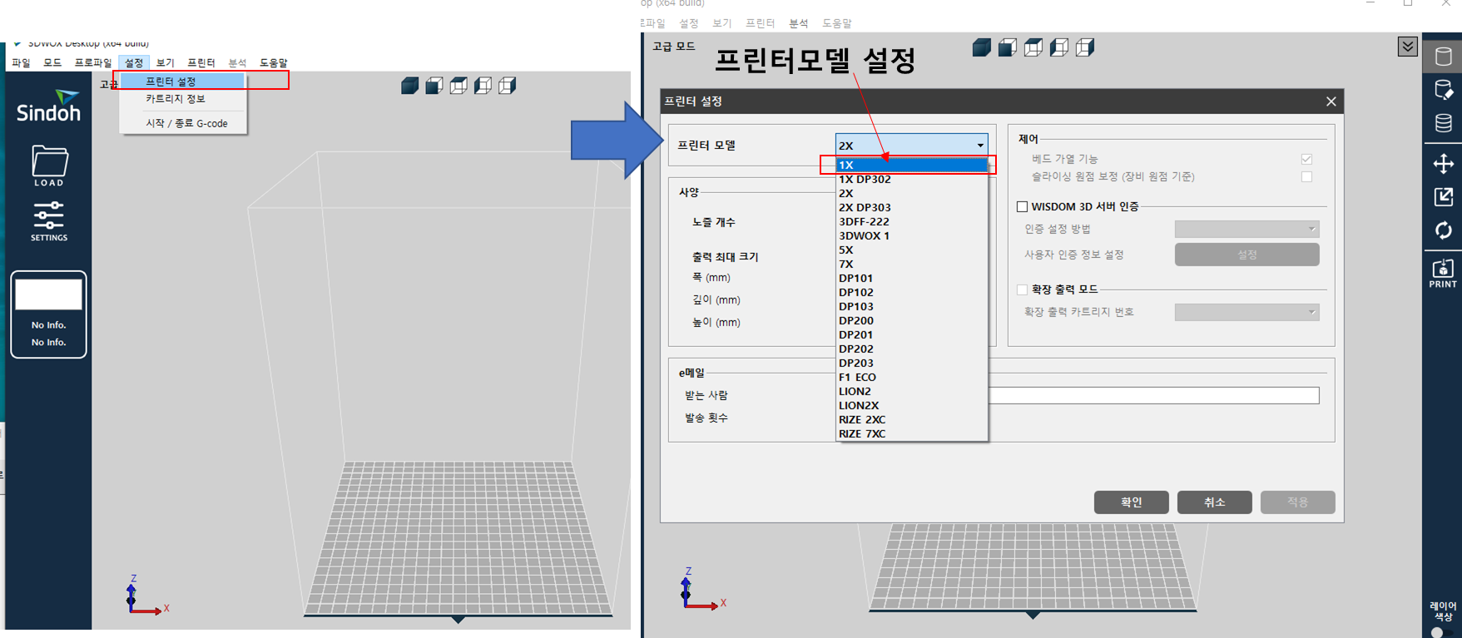1462x638 pixels.
Task: Select the stacked layers cylinder icon
Action: [1443, 123]
